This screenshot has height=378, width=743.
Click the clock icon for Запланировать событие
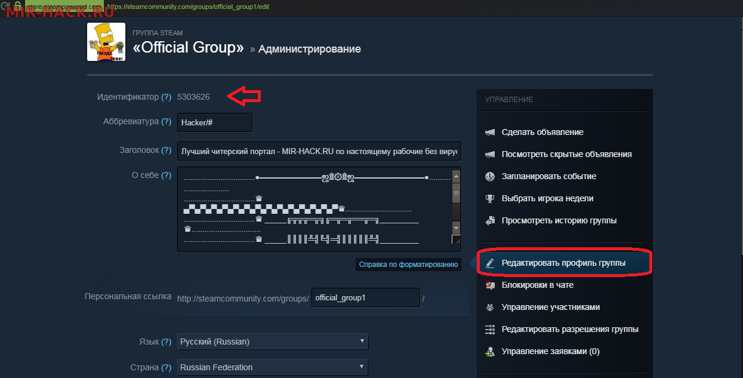coord(490,177)
